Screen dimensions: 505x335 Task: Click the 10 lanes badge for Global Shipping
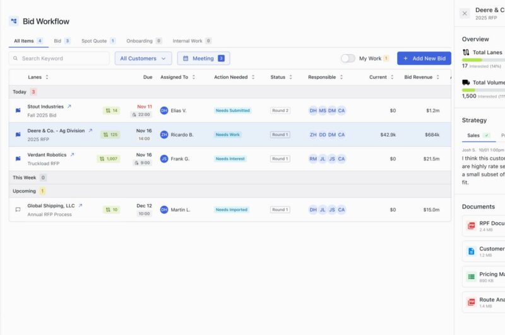pos(112,210)
